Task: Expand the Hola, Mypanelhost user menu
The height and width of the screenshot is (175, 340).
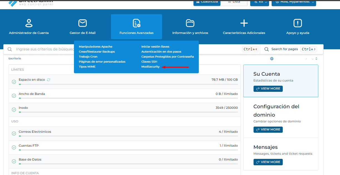Action: [294, 2]
